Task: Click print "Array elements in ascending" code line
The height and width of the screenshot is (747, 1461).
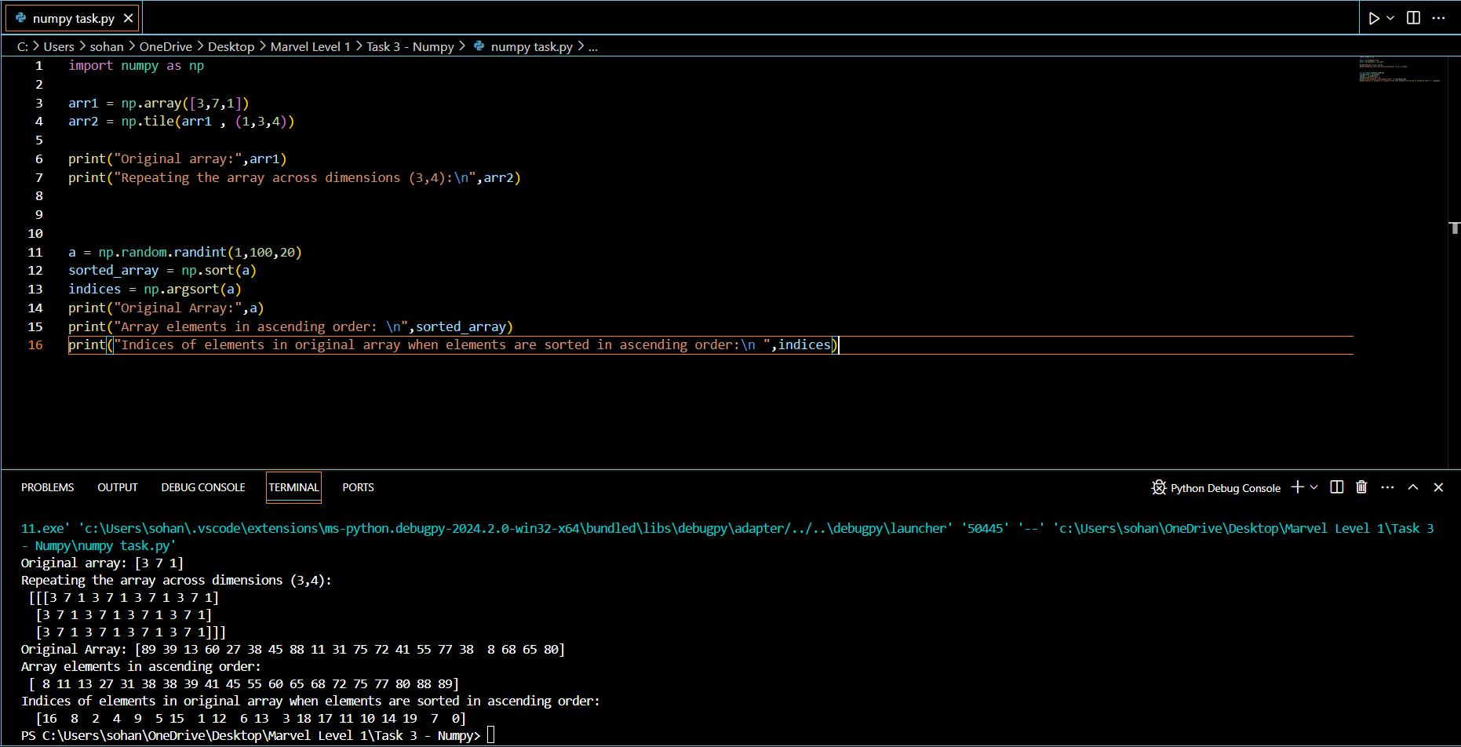Action: (x=290, y=327)
